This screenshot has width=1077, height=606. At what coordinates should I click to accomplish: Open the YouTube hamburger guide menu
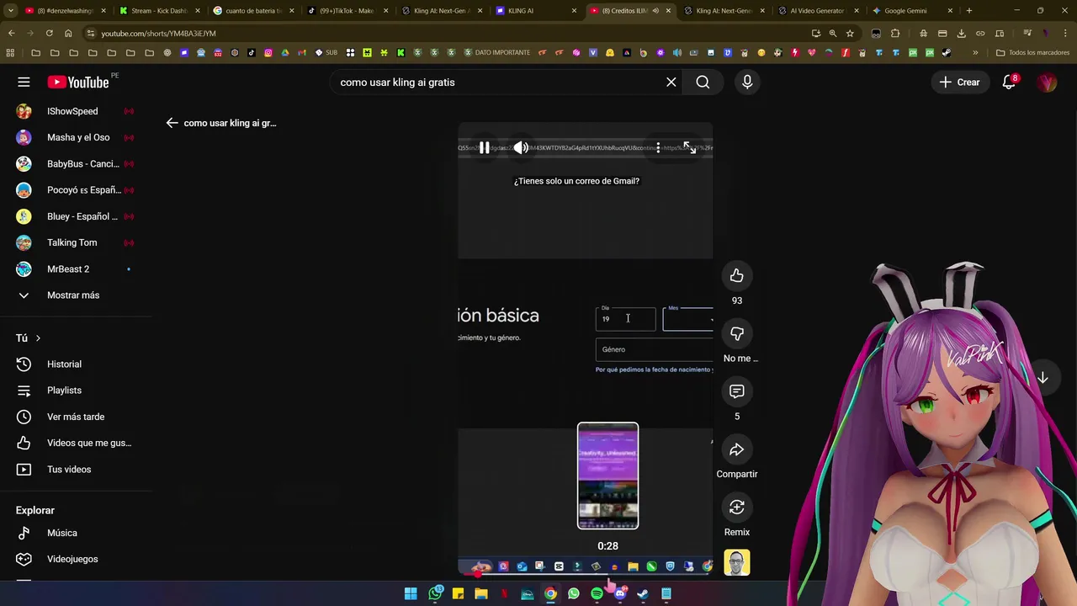[x=24, y=82]
